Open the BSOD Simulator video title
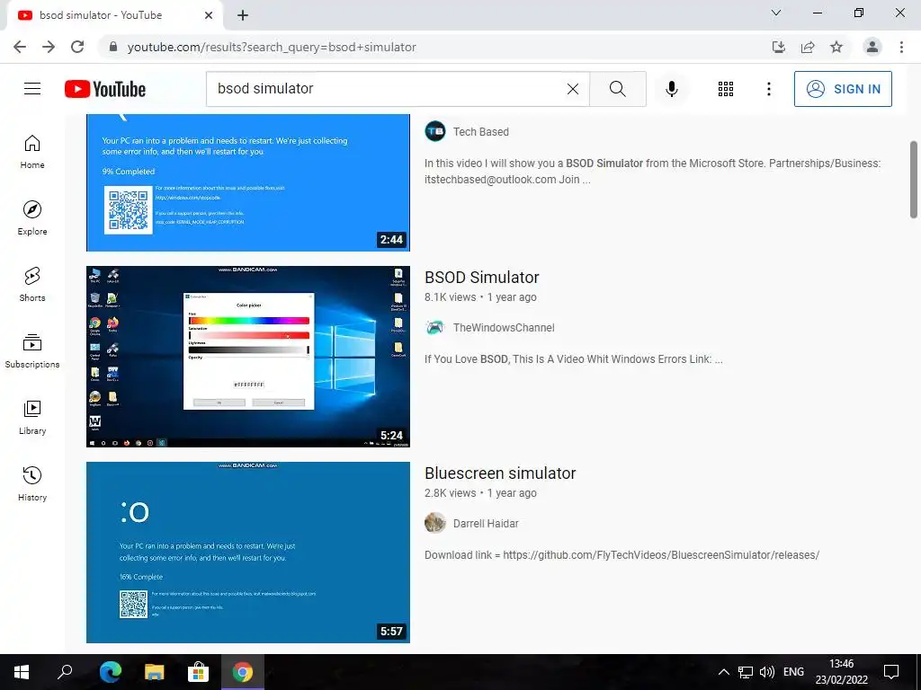The height and width of the screenshot is (690, 921). tap(482, 277)
